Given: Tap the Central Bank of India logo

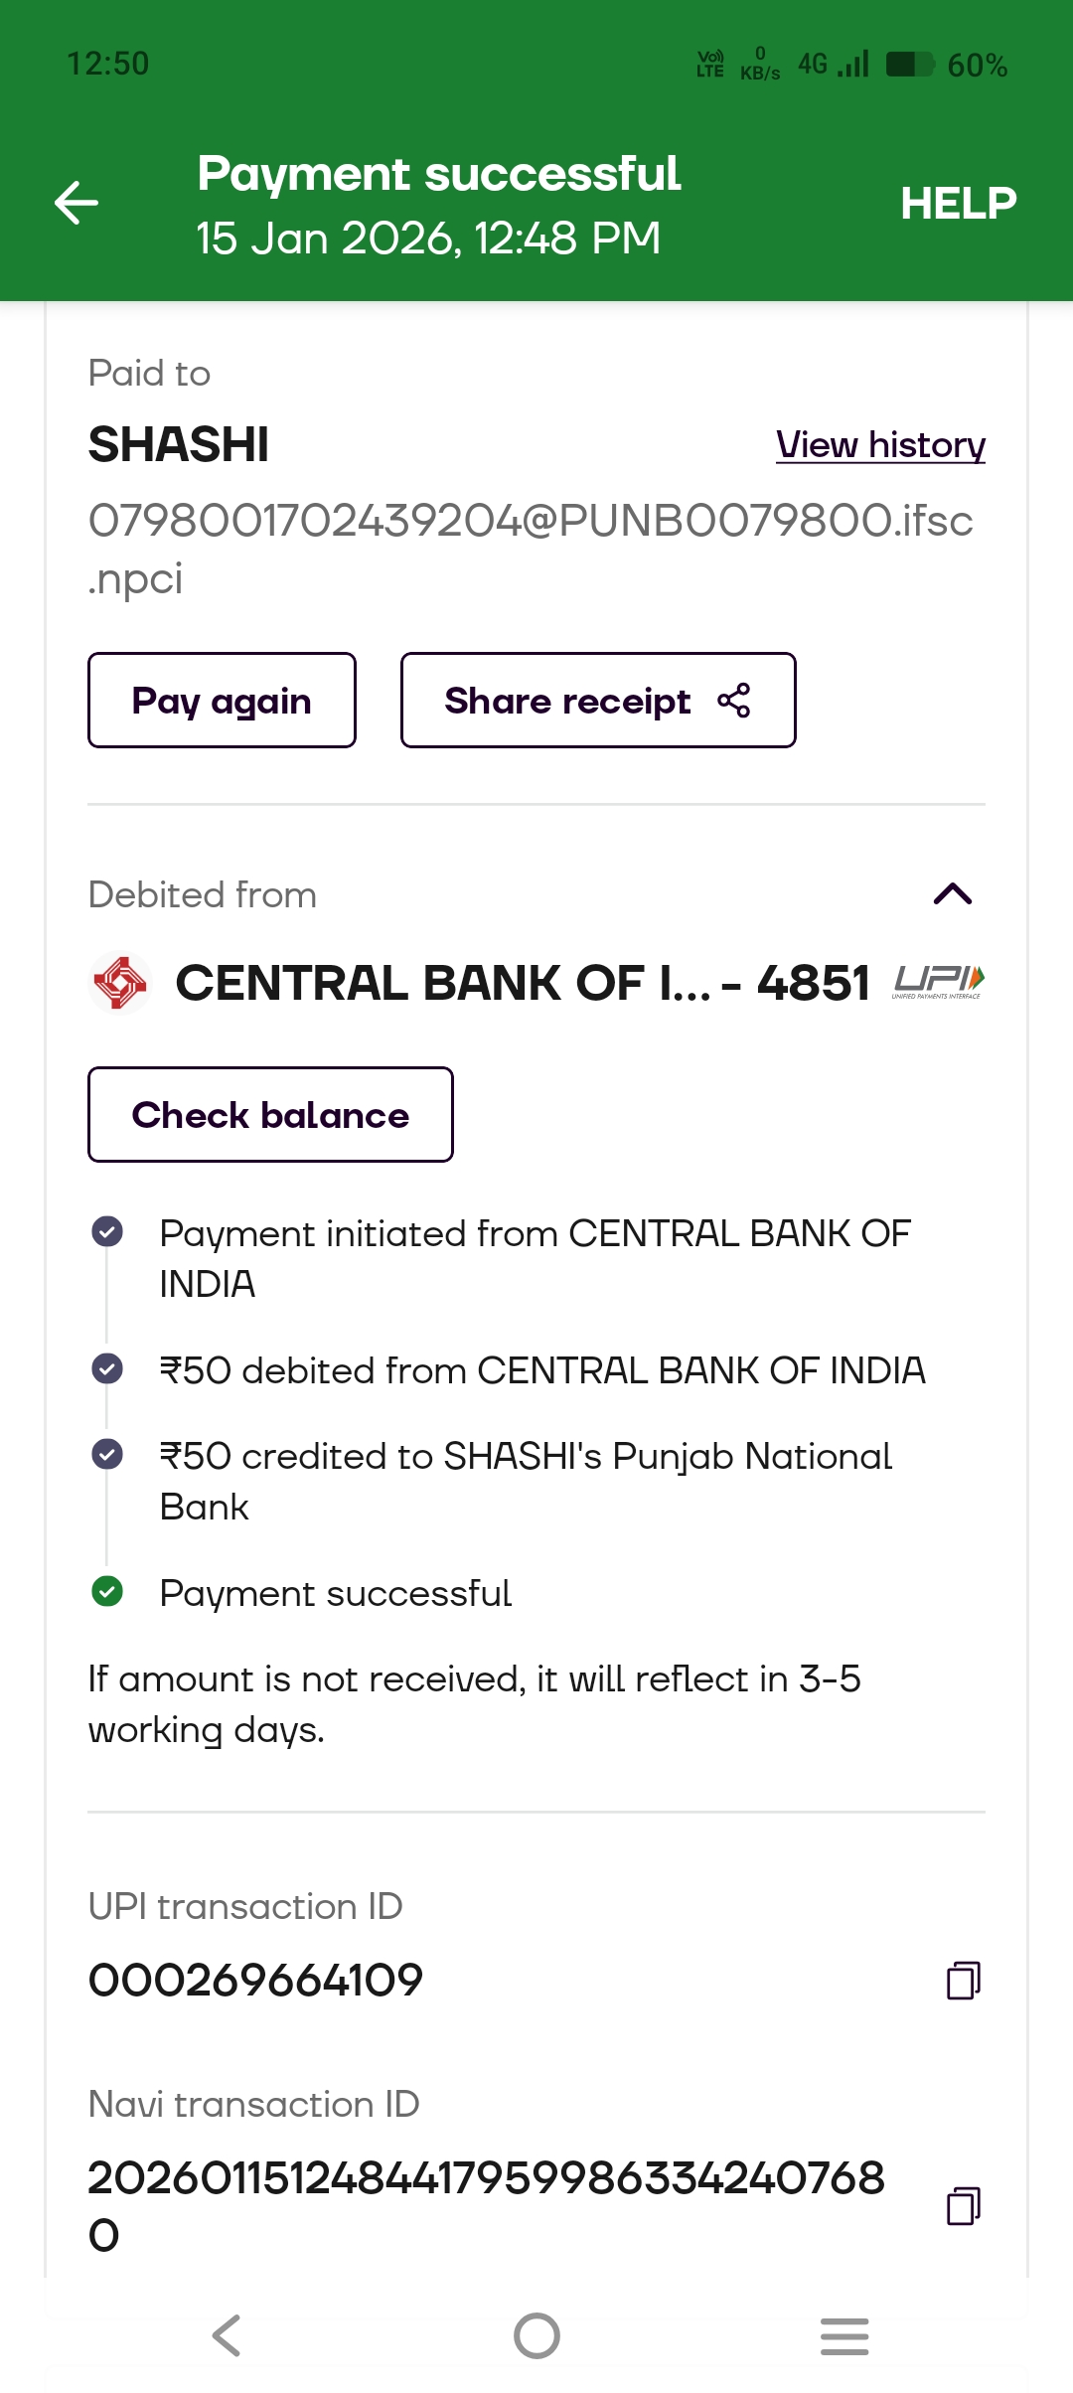Looking at the screenshot, I should (120, 983).
